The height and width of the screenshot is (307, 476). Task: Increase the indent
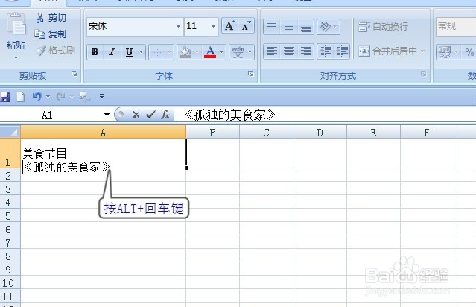click(x=342, y=51)
